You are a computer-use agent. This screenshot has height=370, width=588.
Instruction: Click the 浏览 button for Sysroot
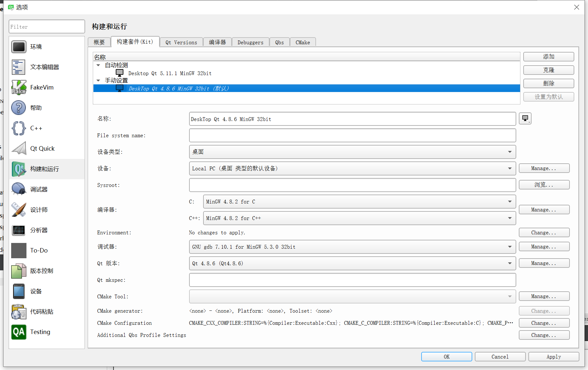(x=544, y=185)
